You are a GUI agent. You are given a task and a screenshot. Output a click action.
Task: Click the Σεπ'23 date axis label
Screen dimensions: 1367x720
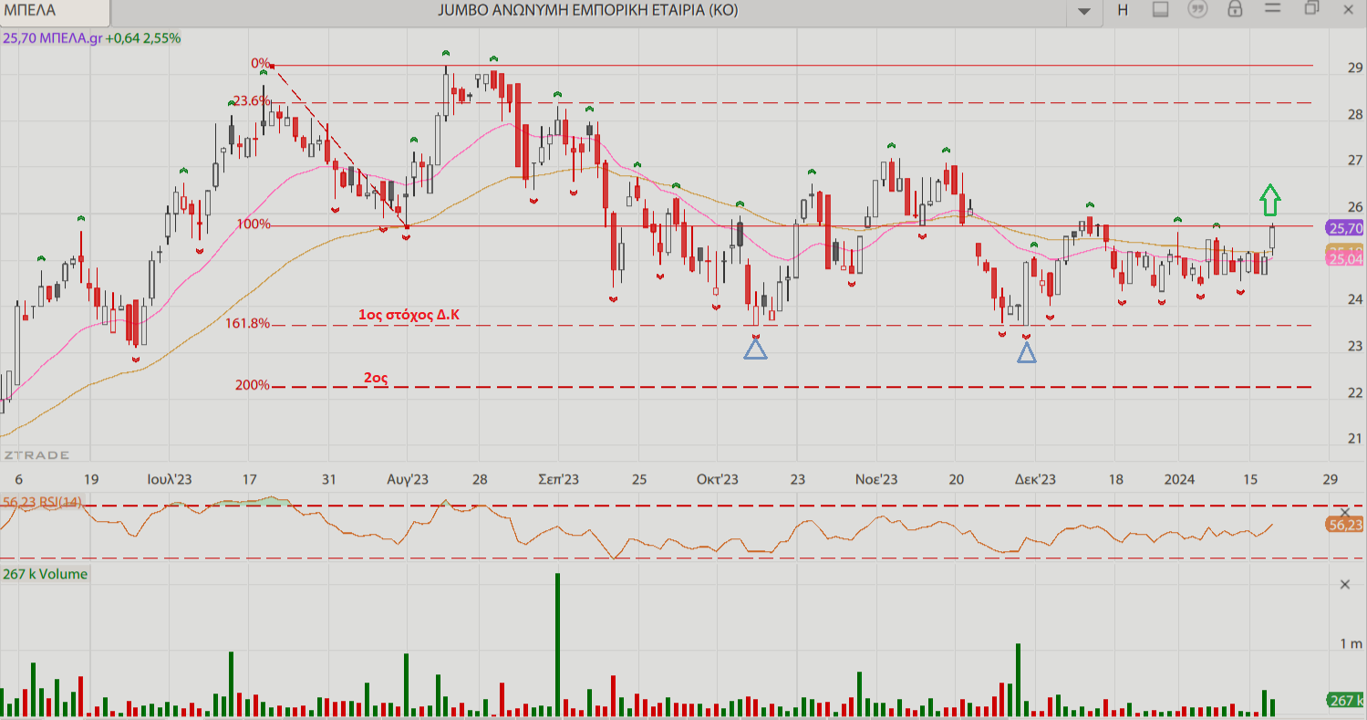pyautogui.click(x=559, y=479)
